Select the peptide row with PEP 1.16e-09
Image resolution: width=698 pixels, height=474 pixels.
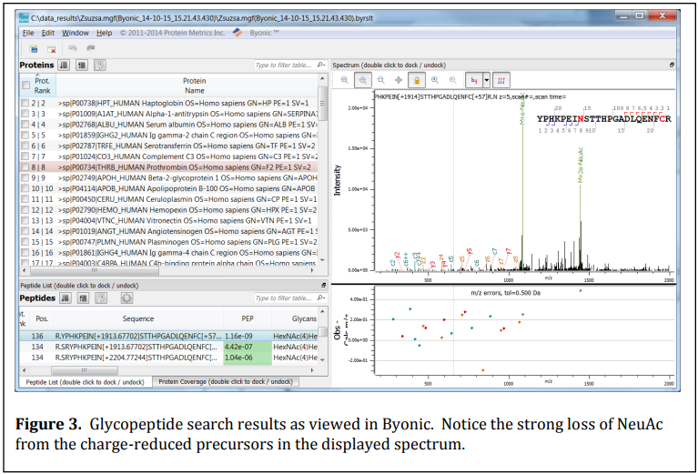[168, 336]
